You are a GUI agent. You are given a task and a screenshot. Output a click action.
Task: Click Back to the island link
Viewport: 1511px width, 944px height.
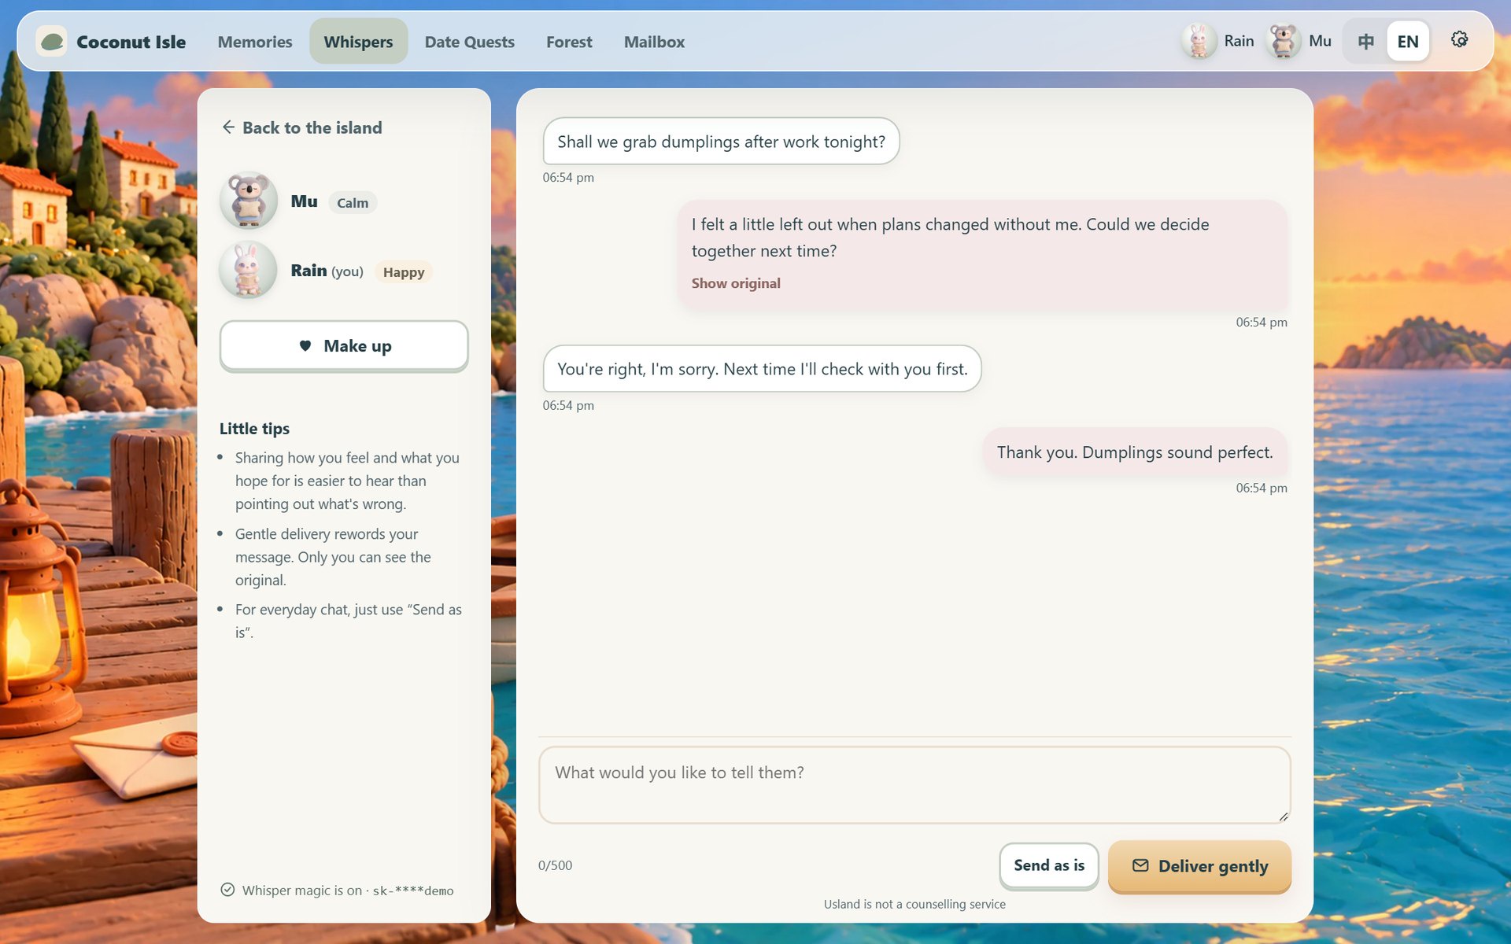[x=302, y=127]
